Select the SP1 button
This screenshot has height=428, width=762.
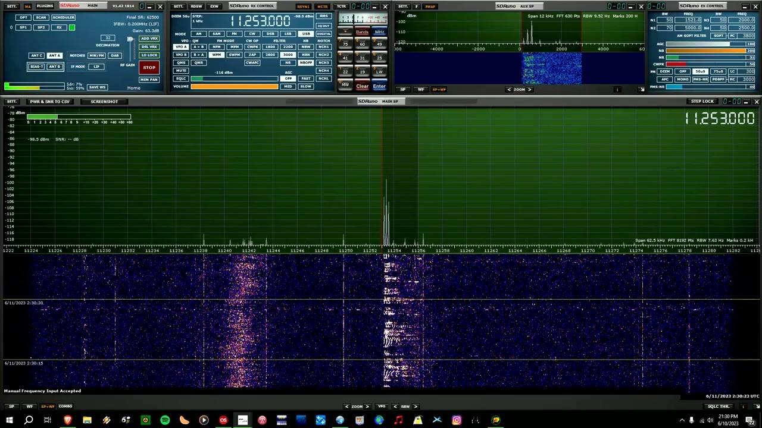(x=23, y=27)
